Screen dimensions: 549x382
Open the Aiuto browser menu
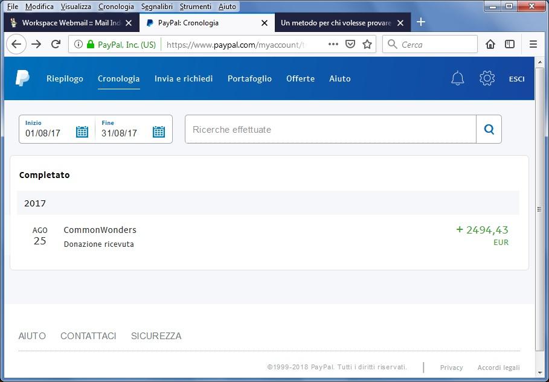227,6
